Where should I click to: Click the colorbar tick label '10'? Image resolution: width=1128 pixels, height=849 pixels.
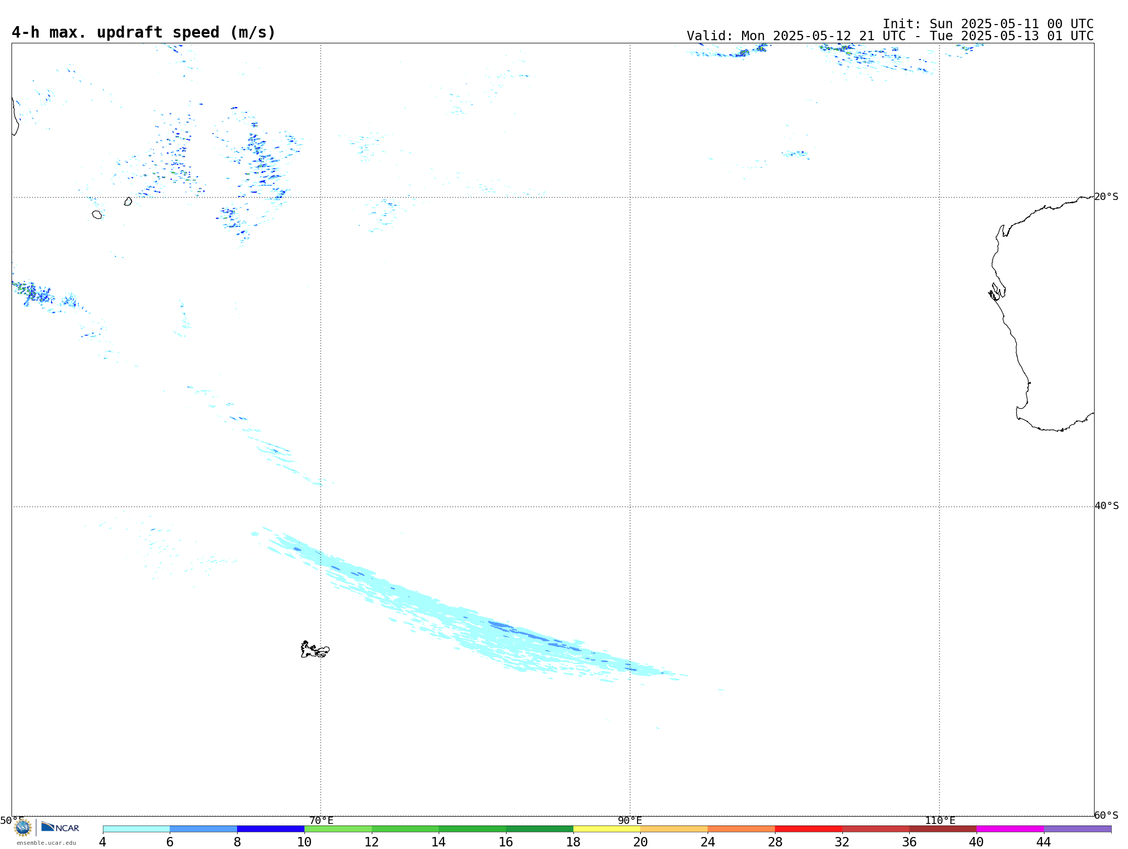coord(304,842)
